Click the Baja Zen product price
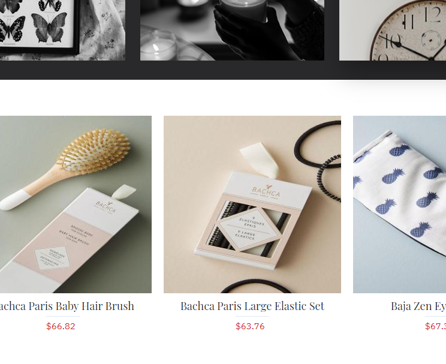The height and width of the screenshot is (364, 446). pos(435,326)
